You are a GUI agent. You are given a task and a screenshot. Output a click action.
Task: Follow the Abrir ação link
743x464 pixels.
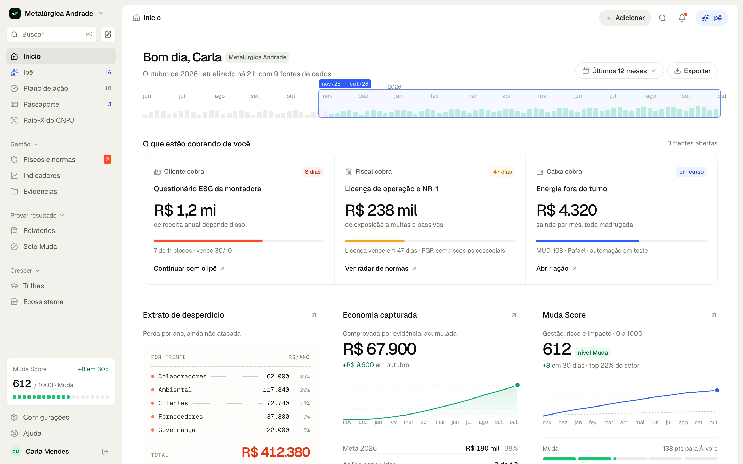(x=556, y=269)
